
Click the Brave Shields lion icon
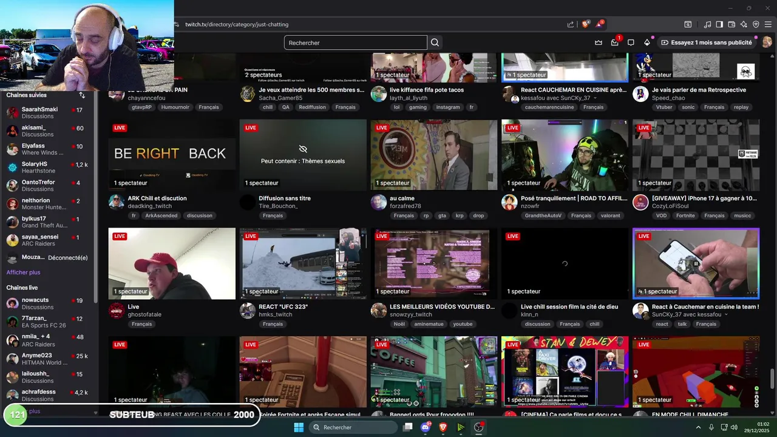(585, 24)
